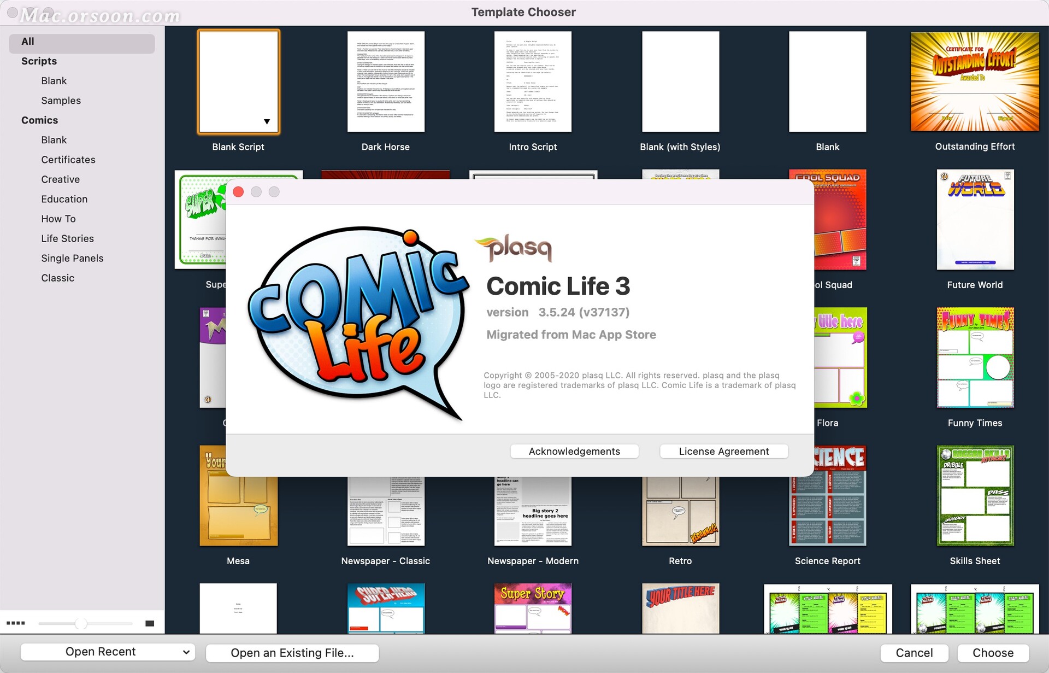1049x673 pixels.
Task: Select the Your Title Here template thumbnail
Action: (680, 608)
